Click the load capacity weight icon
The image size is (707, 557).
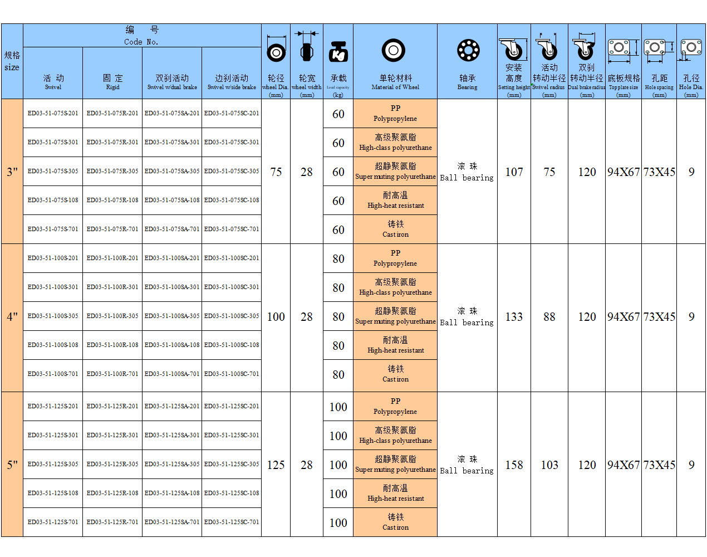[338, 51]
